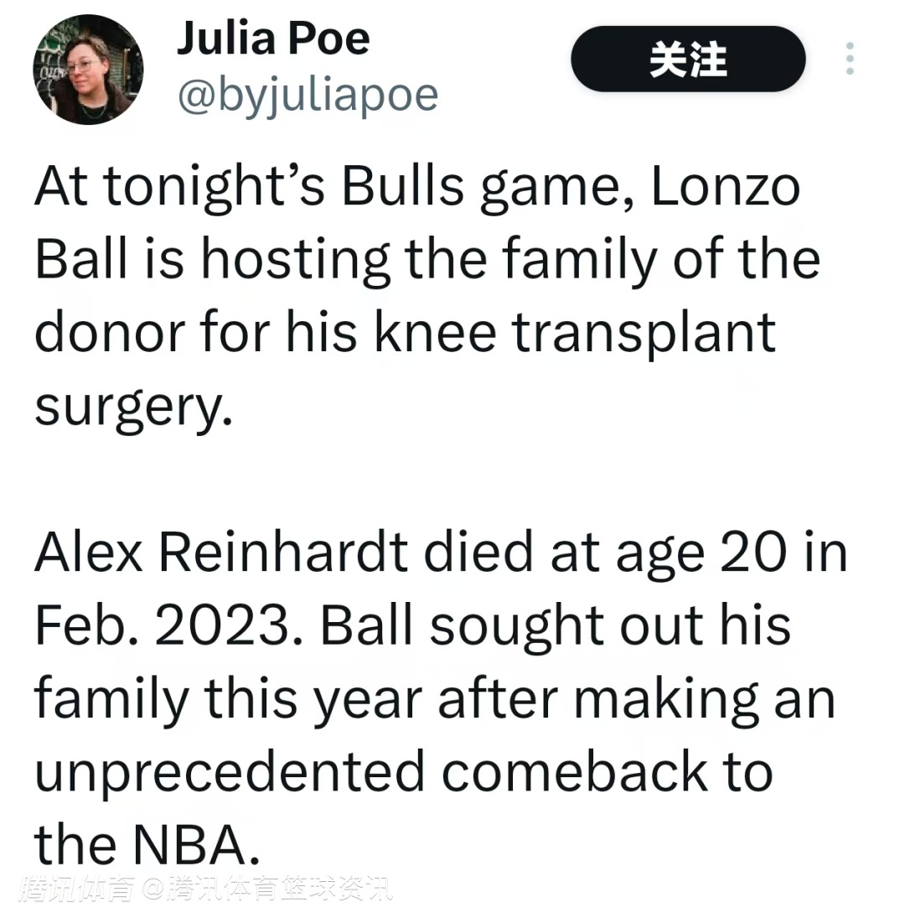Click the word "transplant" in the tweet
This screenshot has height=918, width=905.
coord(644,334)
